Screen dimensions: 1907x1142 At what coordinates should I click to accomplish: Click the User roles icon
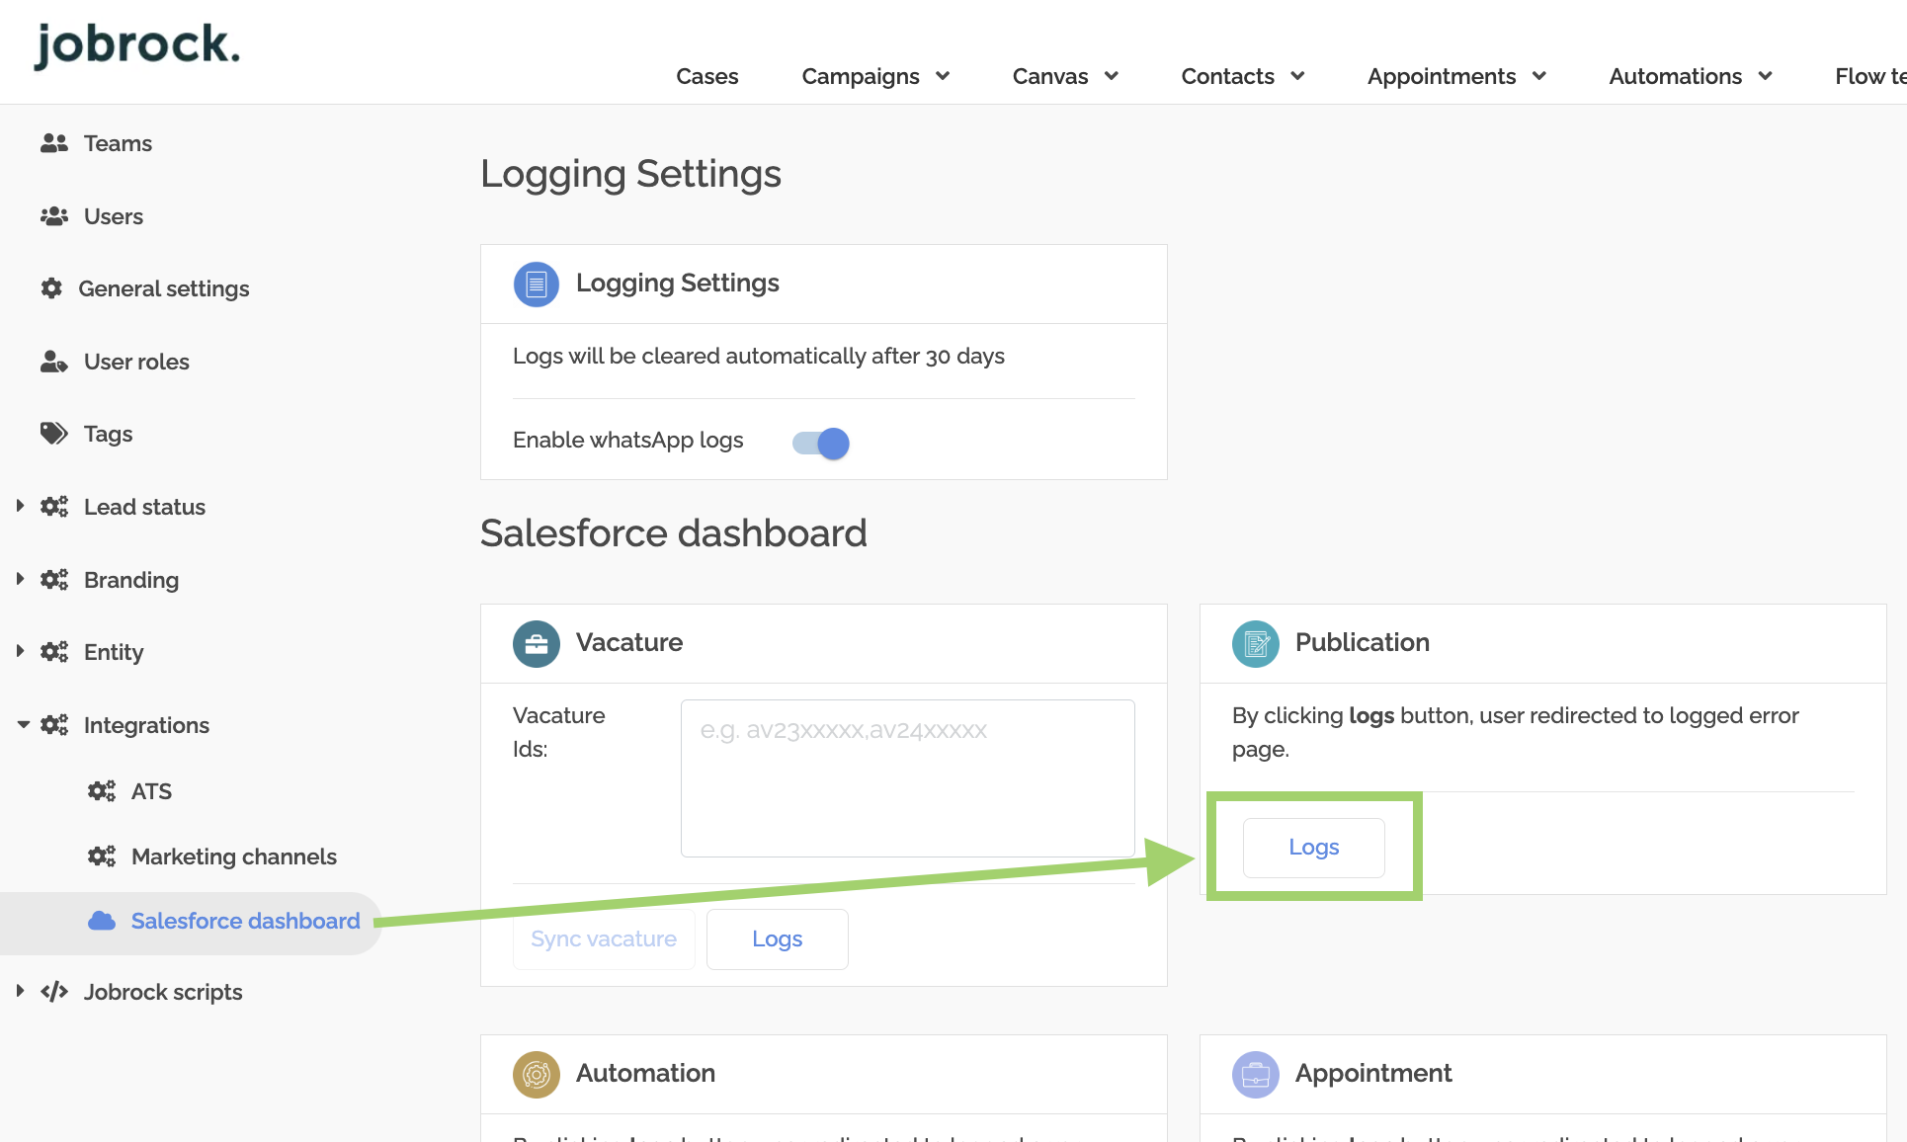click(54, 362)
